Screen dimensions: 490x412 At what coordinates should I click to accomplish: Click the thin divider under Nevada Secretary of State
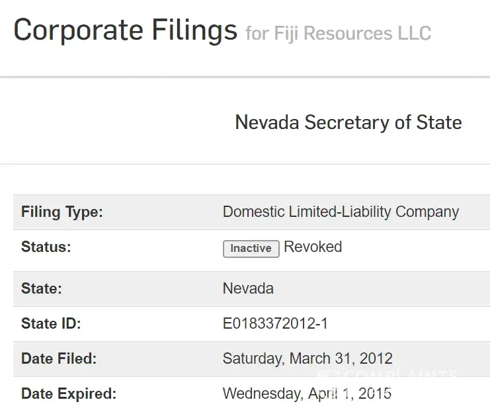[x=245, y=163]
